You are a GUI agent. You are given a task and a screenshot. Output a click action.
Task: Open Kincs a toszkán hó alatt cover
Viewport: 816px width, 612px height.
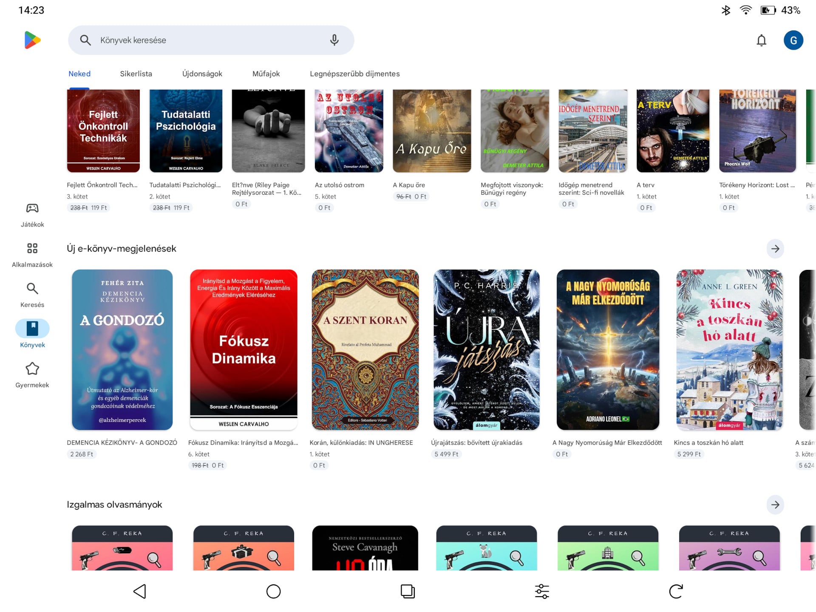(x=729, y=349)
